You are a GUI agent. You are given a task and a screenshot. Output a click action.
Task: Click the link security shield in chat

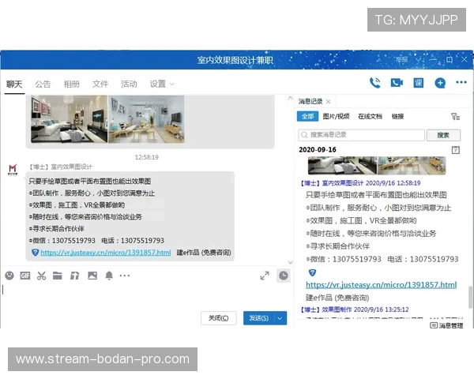pyautogui.click(x=35, y=252)
